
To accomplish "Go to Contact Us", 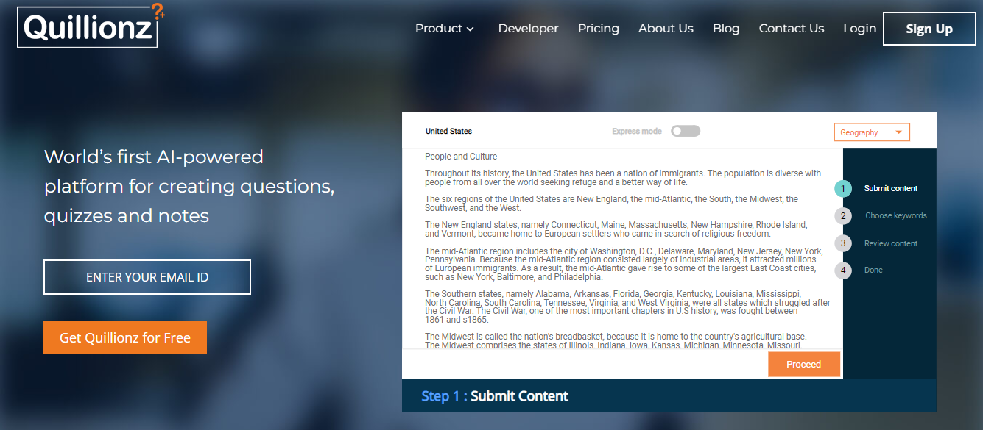I will 792,29.
